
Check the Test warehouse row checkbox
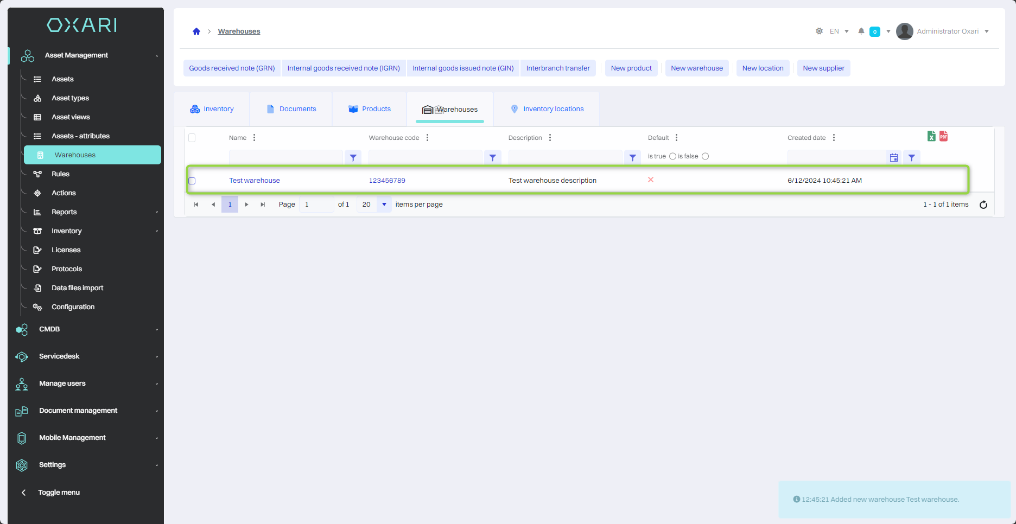pyautogui.click(x=192, y=181)
